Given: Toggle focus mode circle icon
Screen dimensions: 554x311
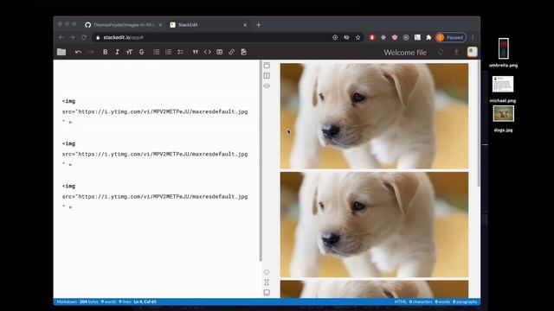Looking at the screenshot, I should point(267,272).
